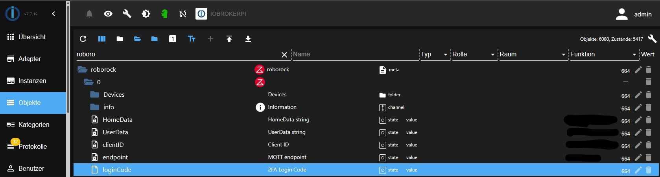Refresh the objects tree view

(83, 39)
